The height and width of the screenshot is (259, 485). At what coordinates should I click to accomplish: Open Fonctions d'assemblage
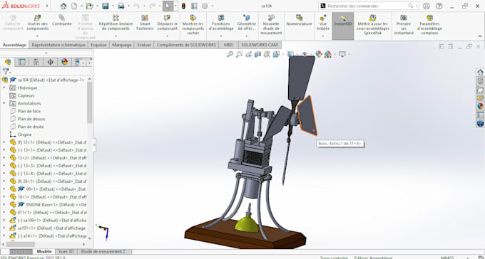tap(221, 23)
